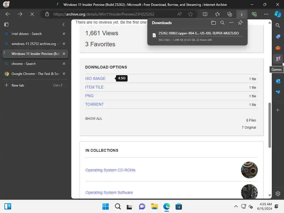Open the Telegram-style paper plane sidebar icon

pos(278,92)
